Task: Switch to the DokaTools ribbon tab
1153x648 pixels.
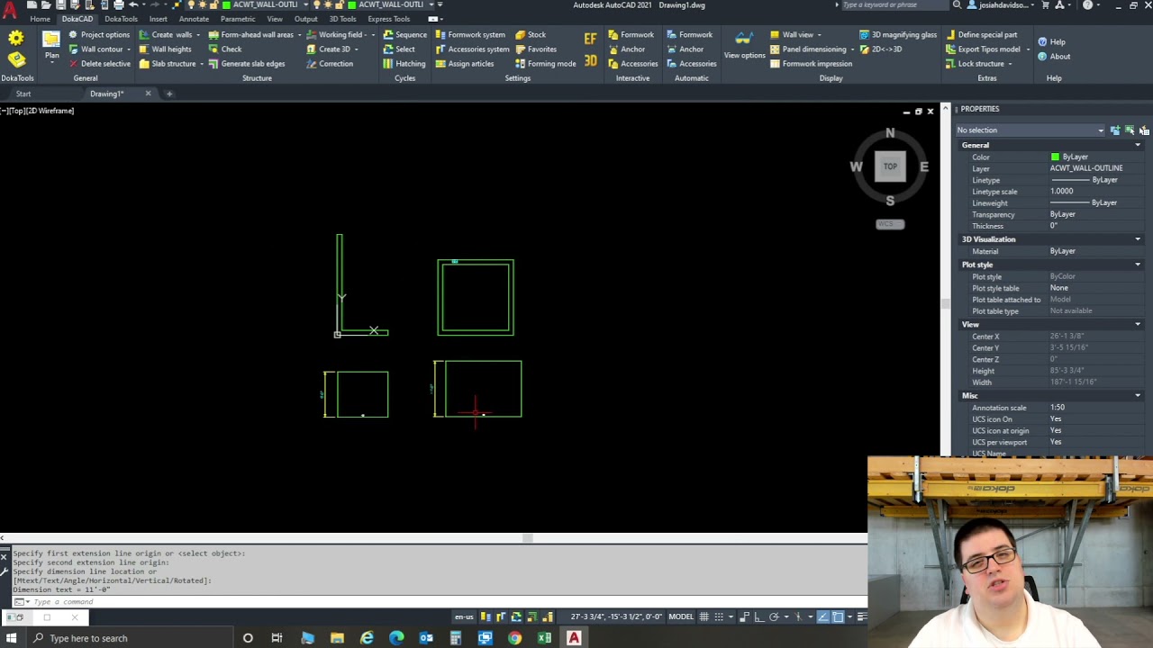Action: pos(121,19)
